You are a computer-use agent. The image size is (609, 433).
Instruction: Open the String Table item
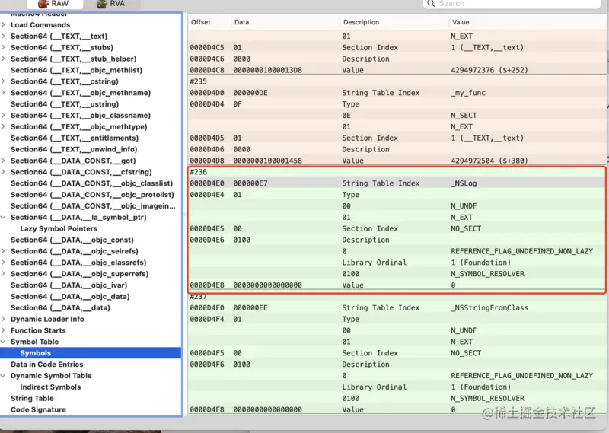click(x=32, y=398)
